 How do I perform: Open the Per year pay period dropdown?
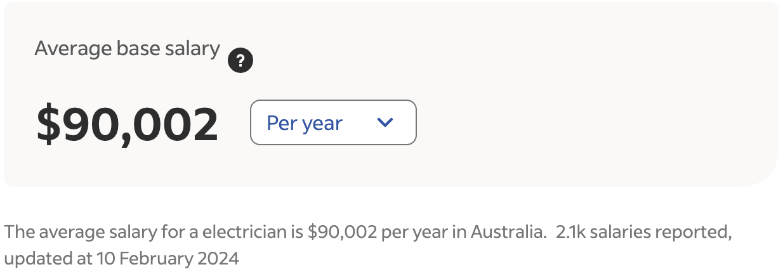333,122
